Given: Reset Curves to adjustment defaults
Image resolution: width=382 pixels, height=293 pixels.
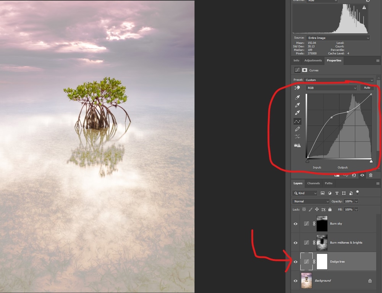Looking at the screenshot, I should 354,175.
